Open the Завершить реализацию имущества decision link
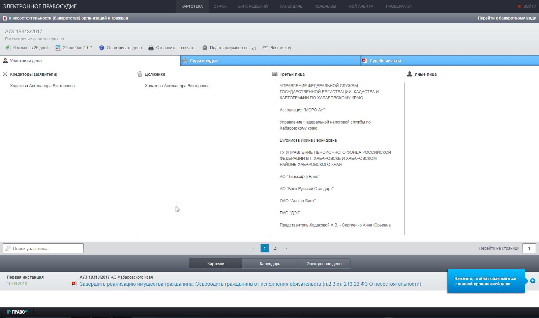 point(250,284)
